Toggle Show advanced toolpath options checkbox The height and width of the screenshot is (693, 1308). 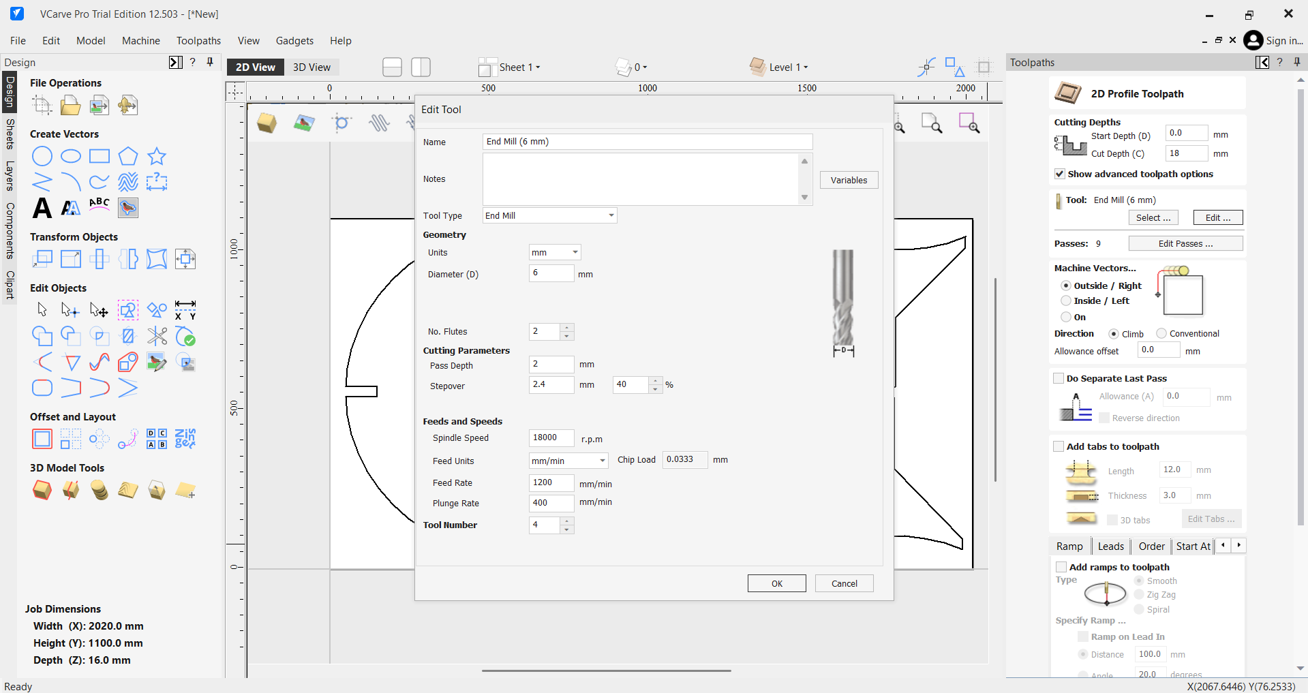(1060, 174)
